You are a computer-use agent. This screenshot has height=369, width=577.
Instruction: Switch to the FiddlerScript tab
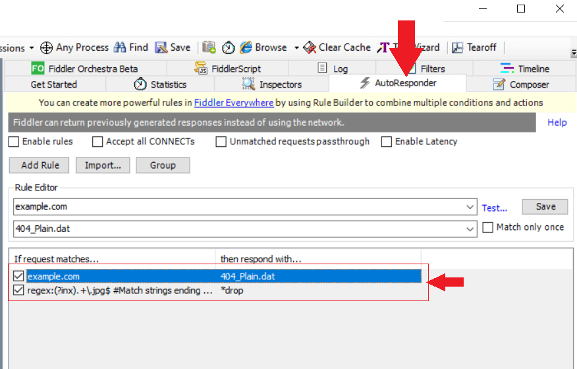click(227, 69)
